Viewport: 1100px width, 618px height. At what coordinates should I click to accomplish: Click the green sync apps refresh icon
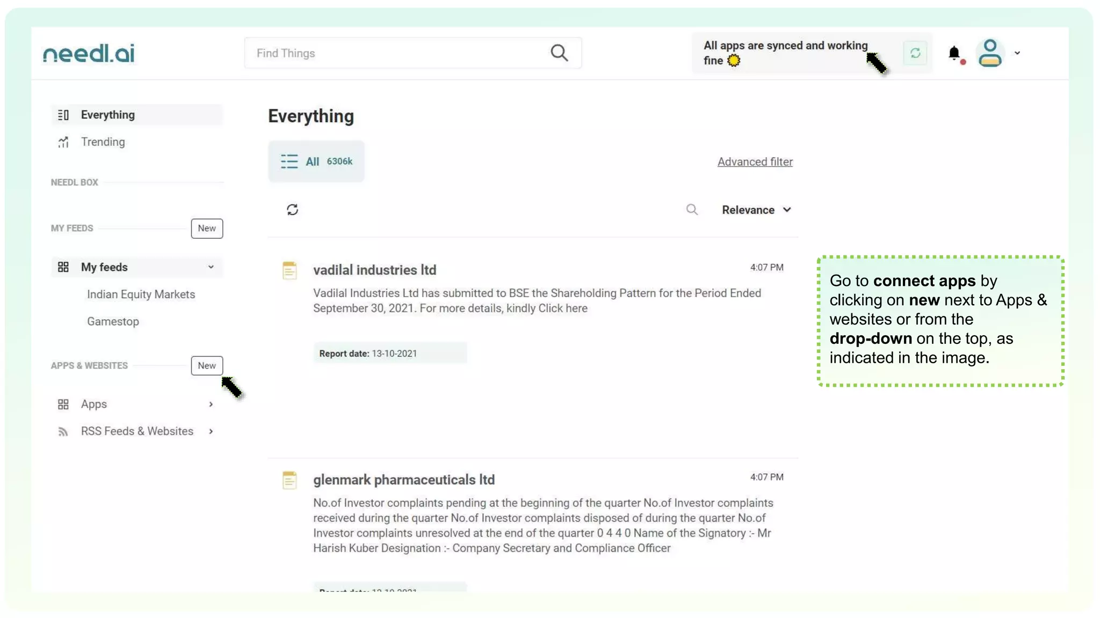915,53
